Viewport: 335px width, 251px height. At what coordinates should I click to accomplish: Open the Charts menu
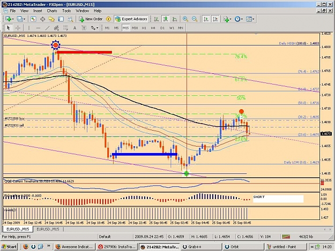click(x=52, y=11)
